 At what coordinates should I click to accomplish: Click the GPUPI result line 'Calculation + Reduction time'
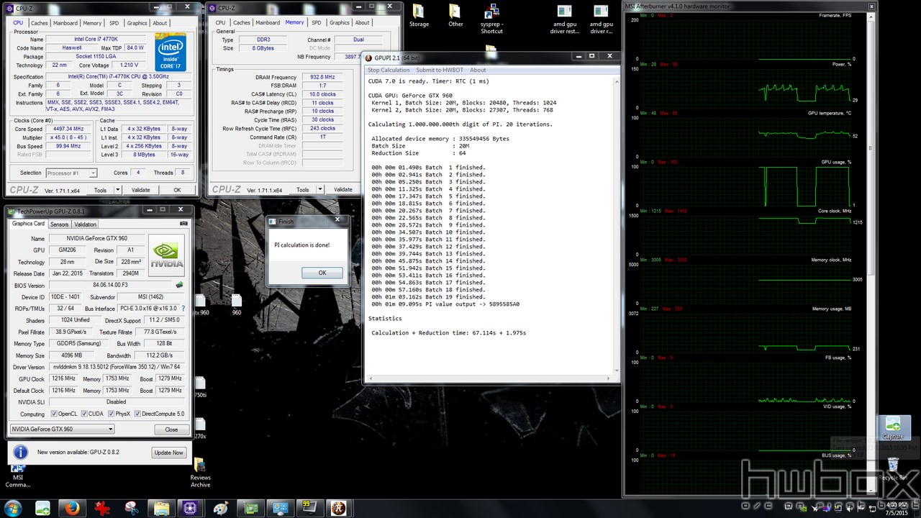[448, 333]
